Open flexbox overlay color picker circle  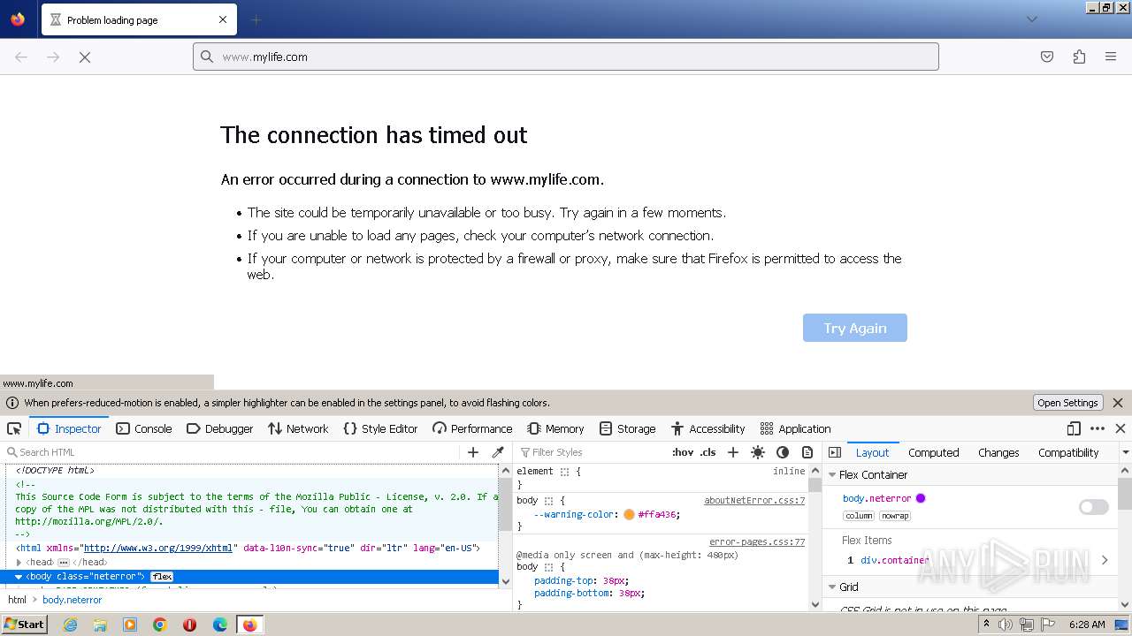(921, 498)
